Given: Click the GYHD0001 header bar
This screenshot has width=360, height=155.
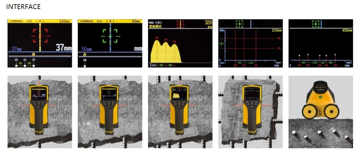Looking at the screenshot, I should 40,21.
